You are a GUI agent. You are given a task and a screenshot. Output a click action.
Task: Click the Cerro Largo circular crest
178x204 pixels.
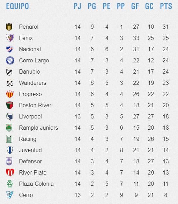coord(10,60)
